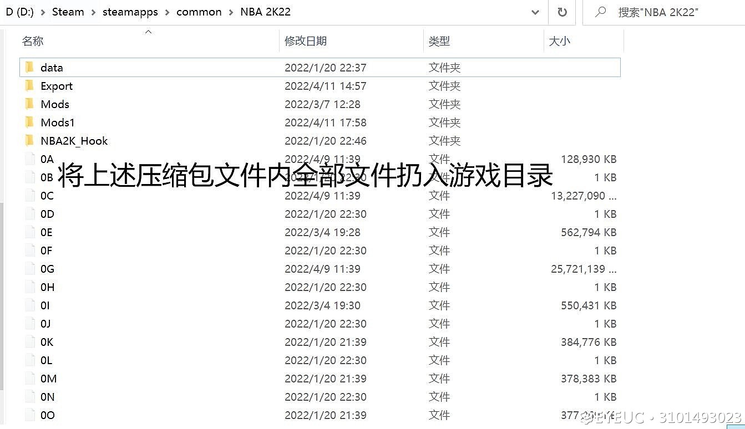Select the Export folder name
Screen dimensions: 745x429
point(57,86)
